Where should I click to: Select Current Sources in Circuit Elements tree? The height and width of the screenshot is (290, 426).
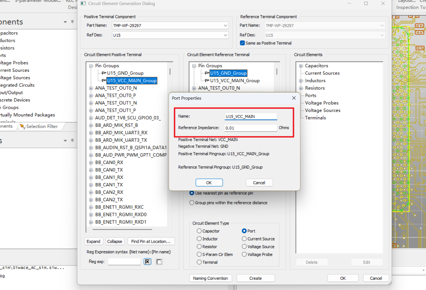pyautogui.click(x=322, y=73)
